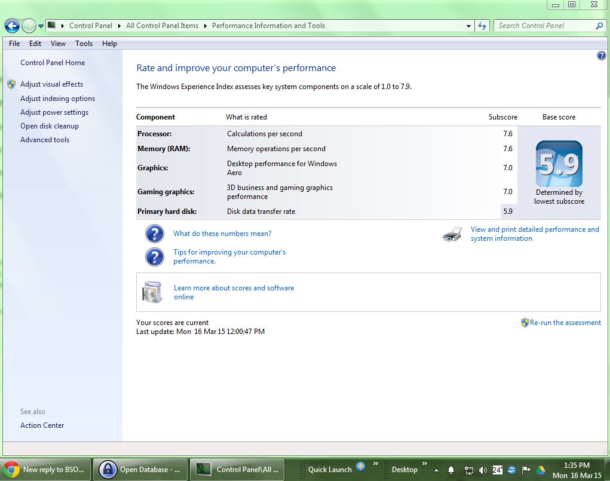Re-run the assessment
This screenshot has width=610, height=481.
[565, 323]
